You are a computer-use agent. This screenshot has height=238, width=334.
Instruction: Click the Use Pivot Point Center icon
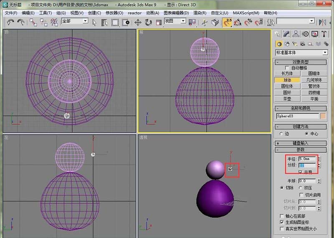point(192,22)
